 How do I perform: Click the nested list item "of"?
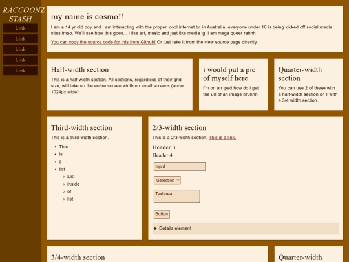click(x=69, y=191)
